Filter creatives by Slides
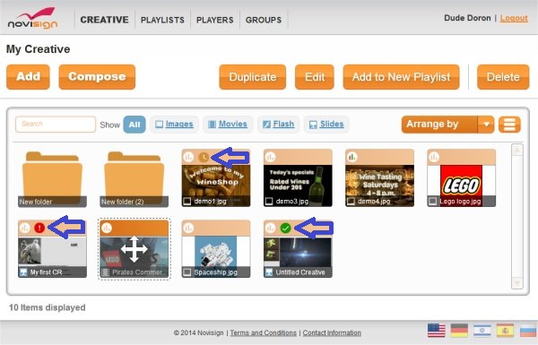538x345 pixels. [326, 125]
